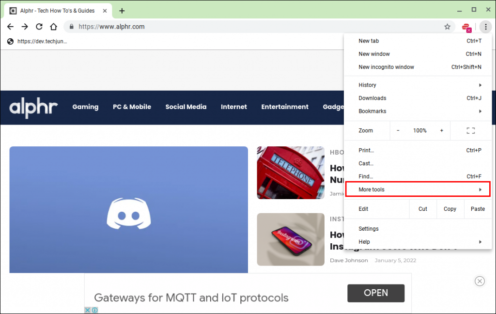496x314 pixels.
Task: Click the padlock icon in the address bar
Action: pyautogui.click(x=71, y=27)
